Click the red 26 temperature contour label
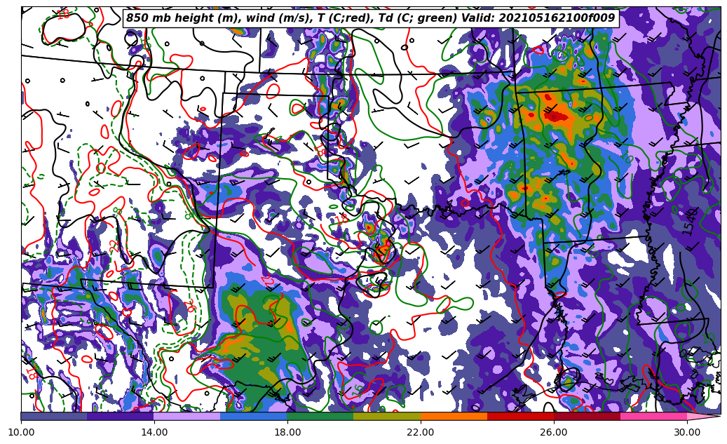 click(x=189, y=307)
